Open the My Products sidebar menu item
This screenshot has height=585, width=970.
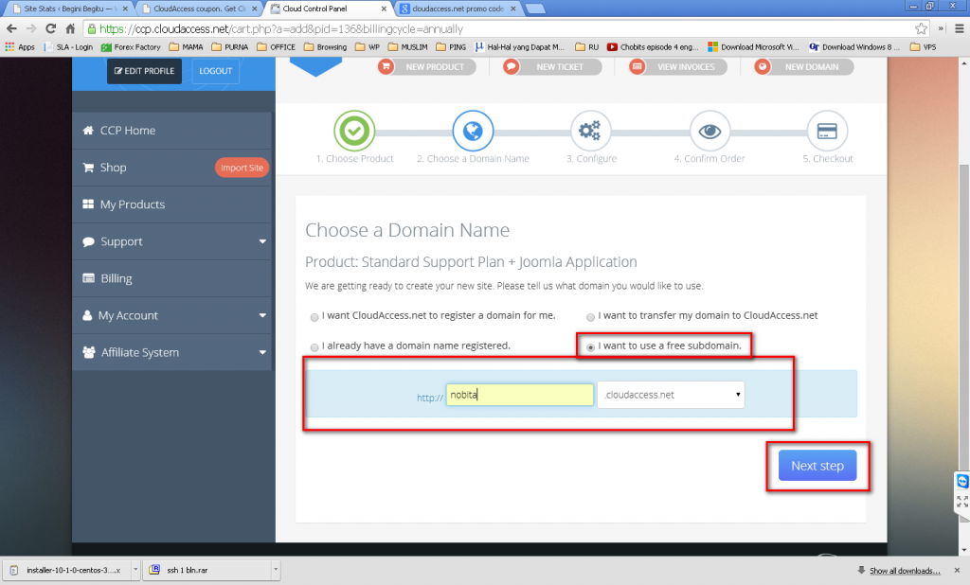coord(172,204)
